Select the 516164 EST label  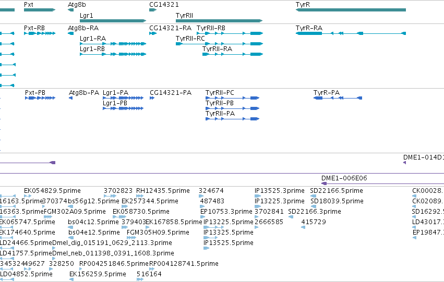[x=149, y=274]
